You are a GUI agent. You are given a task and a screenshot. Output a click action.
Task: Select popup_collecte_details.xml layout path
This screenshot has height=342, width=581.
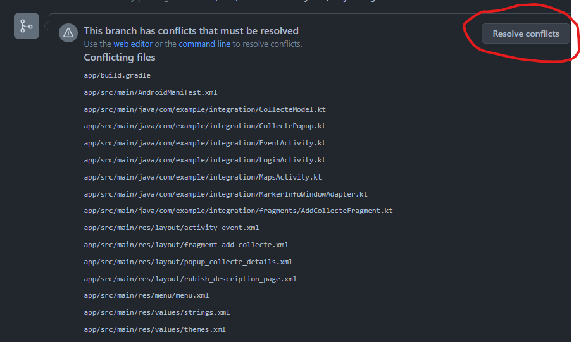pyautogui.click(x=188, y=262)
